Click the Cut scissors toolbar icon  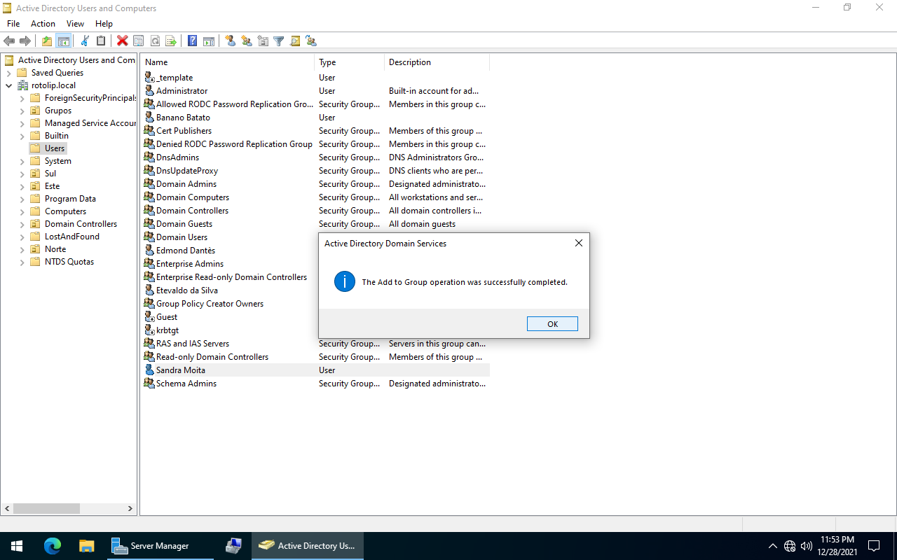85,41
